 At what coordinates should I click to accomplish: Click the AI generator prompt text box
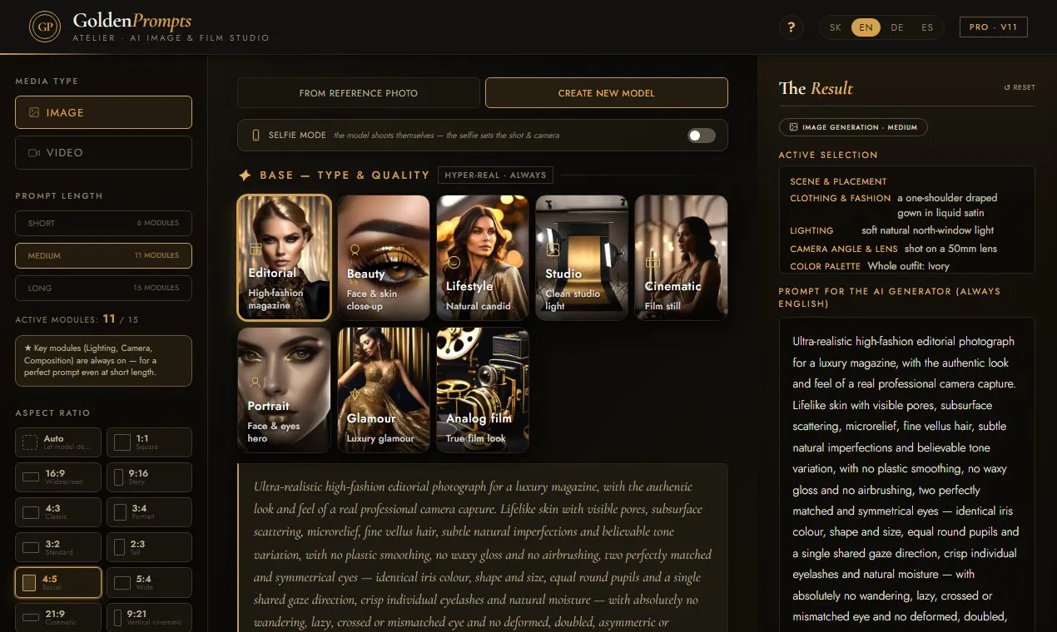coord(907,474)
